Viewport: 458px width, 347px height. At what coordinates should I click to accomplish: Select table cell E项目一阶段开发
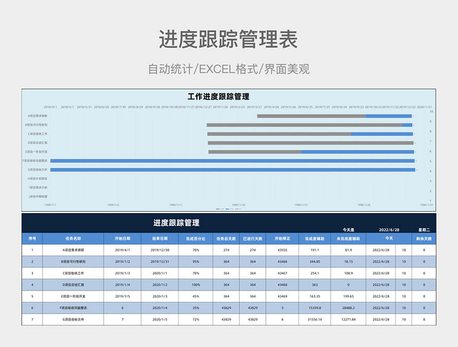73,296
